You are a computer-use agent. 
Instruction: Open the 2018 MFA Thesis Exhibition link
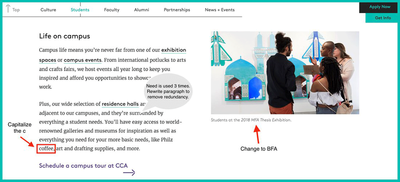click(266, 120)
